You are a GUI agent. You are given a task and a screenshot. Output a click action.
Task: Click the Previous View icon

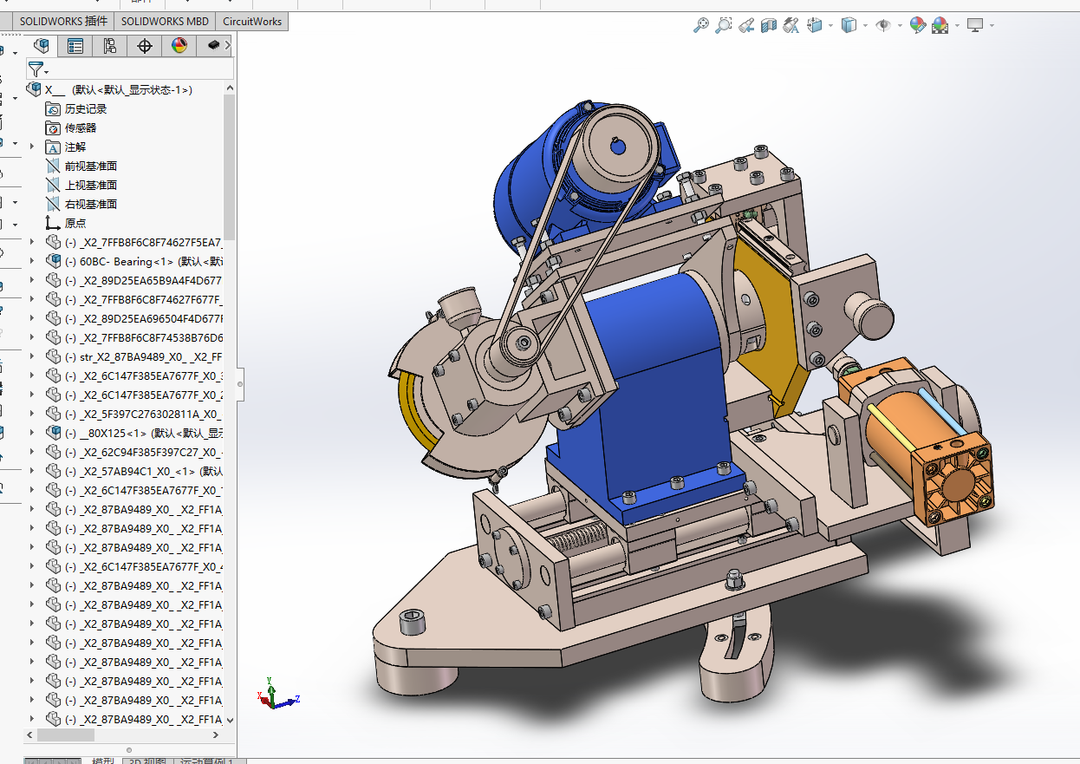746,26
